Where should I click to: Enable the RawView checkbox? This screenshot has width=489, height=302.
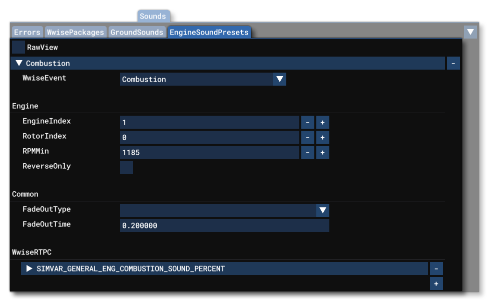click(19, 47)
